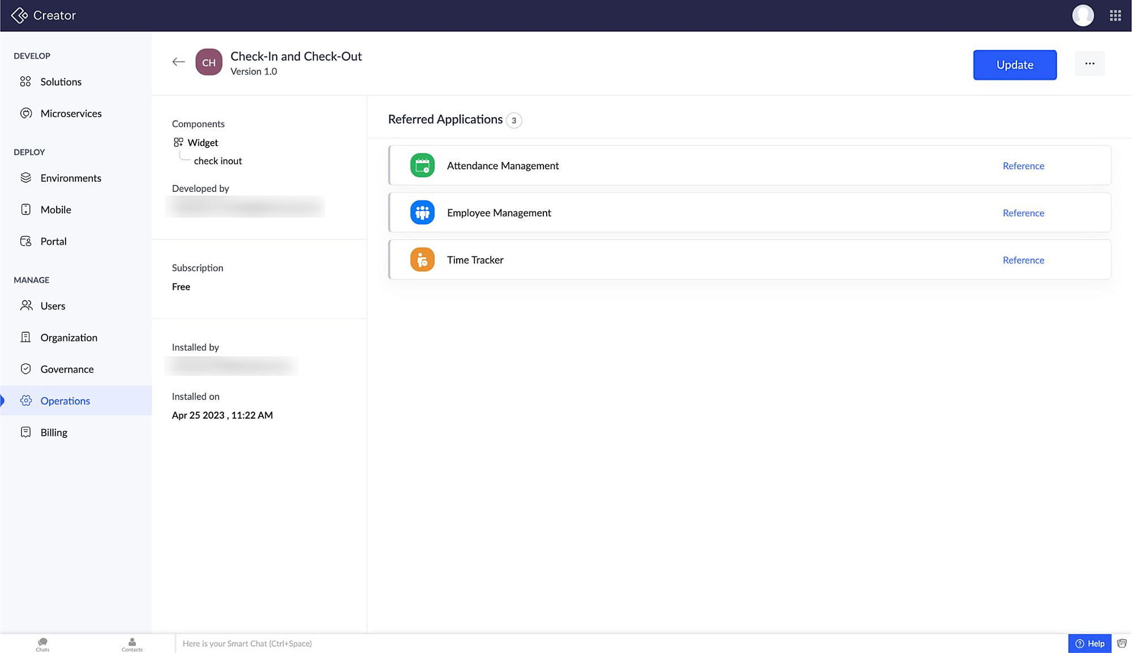The height and width of the screenshot is (653, 1132).
Task: Open the apps grid launcher icon
Action: 1115,15
